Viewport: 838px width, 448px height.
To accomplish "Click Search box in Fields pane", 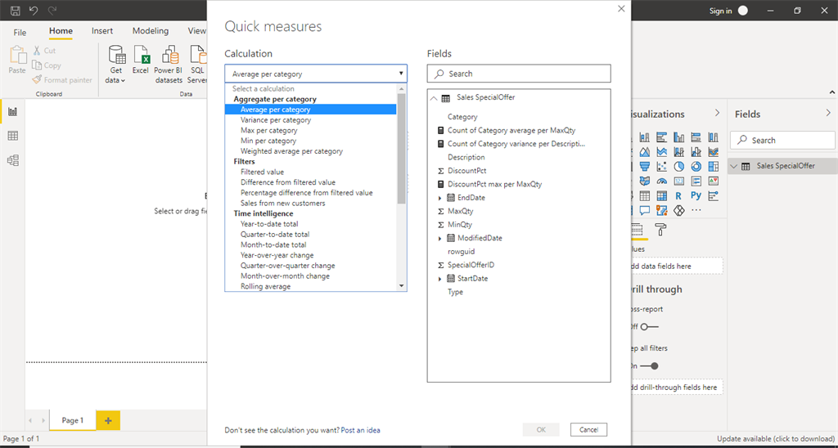I will (782, 140).
